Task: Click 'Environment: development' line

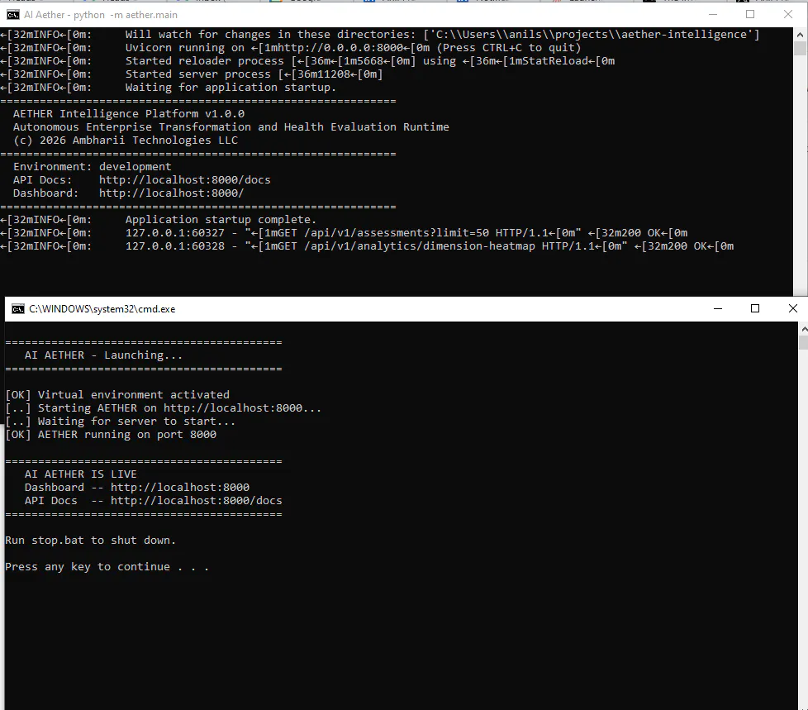Action: pyautogui.click(x=93, y=167)
